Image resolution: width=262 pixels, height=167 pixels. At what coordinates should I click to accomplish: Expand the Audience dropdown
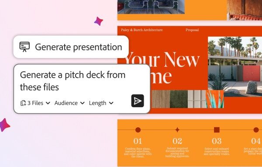pos(69,103)
